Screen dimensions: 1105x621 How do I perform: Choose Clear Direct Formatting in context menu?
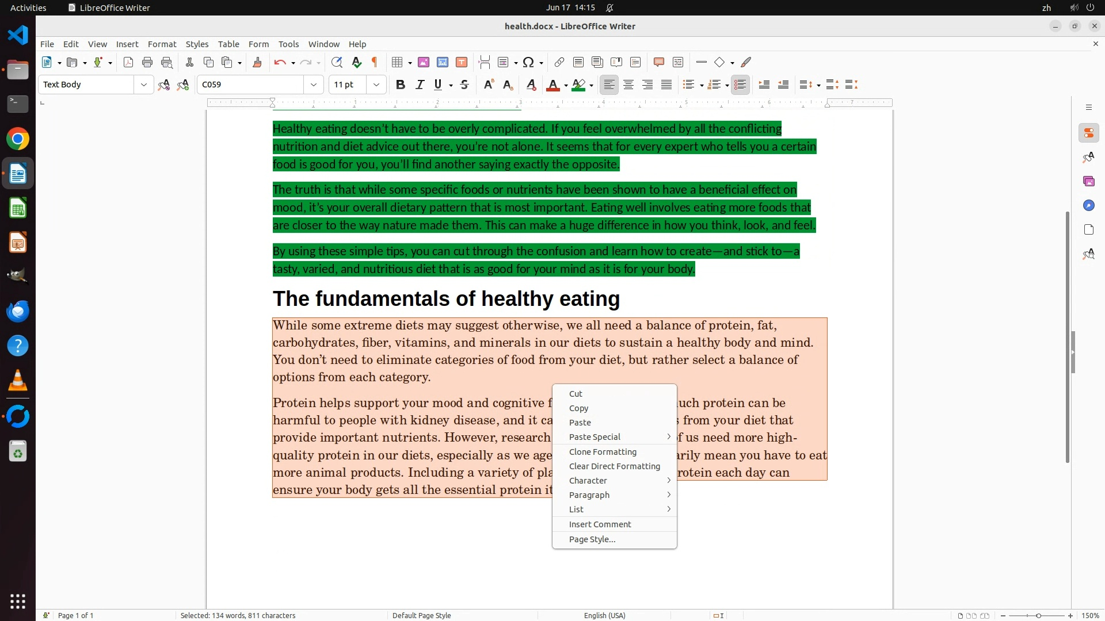[614, 466]
